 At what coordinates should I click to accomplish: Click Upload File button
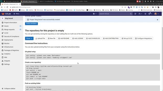click(40, 38)
